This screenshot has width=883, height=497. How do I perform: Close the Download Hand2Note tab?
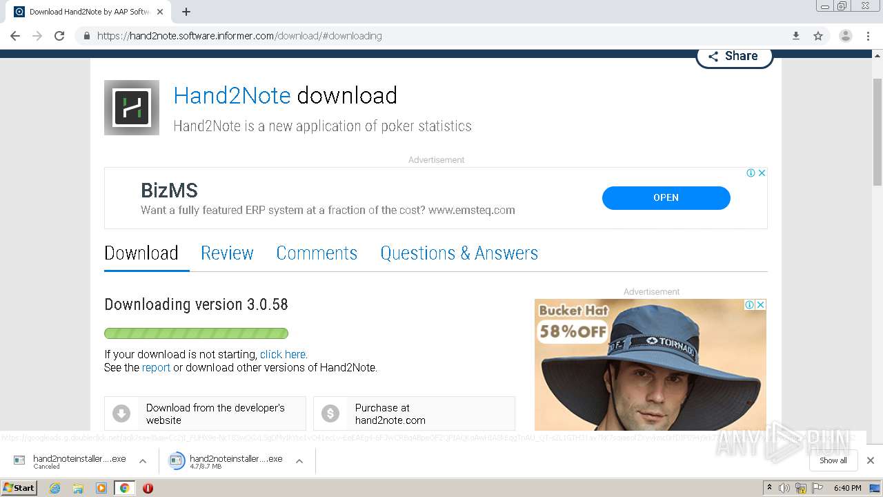(160, 12)
